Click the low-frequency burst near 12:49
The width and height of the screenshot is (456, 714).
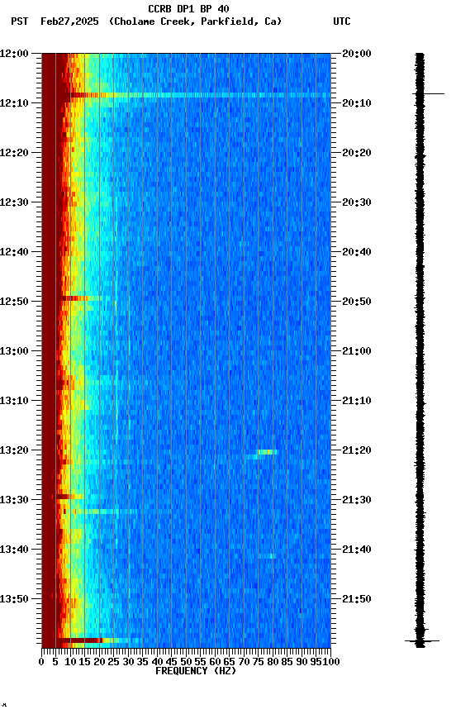pos(82,298)
